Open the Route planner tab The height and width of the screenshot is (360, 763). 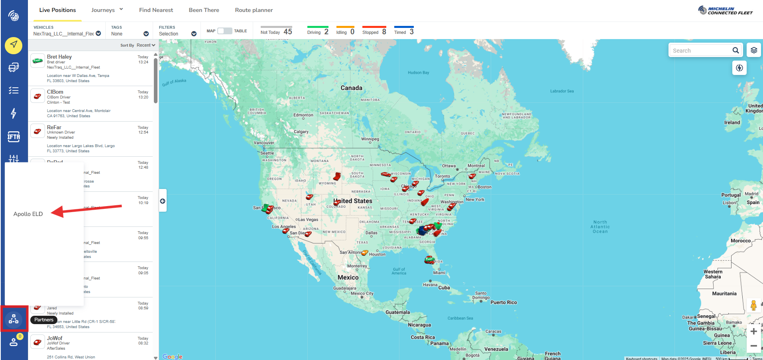tap(254, 10)
